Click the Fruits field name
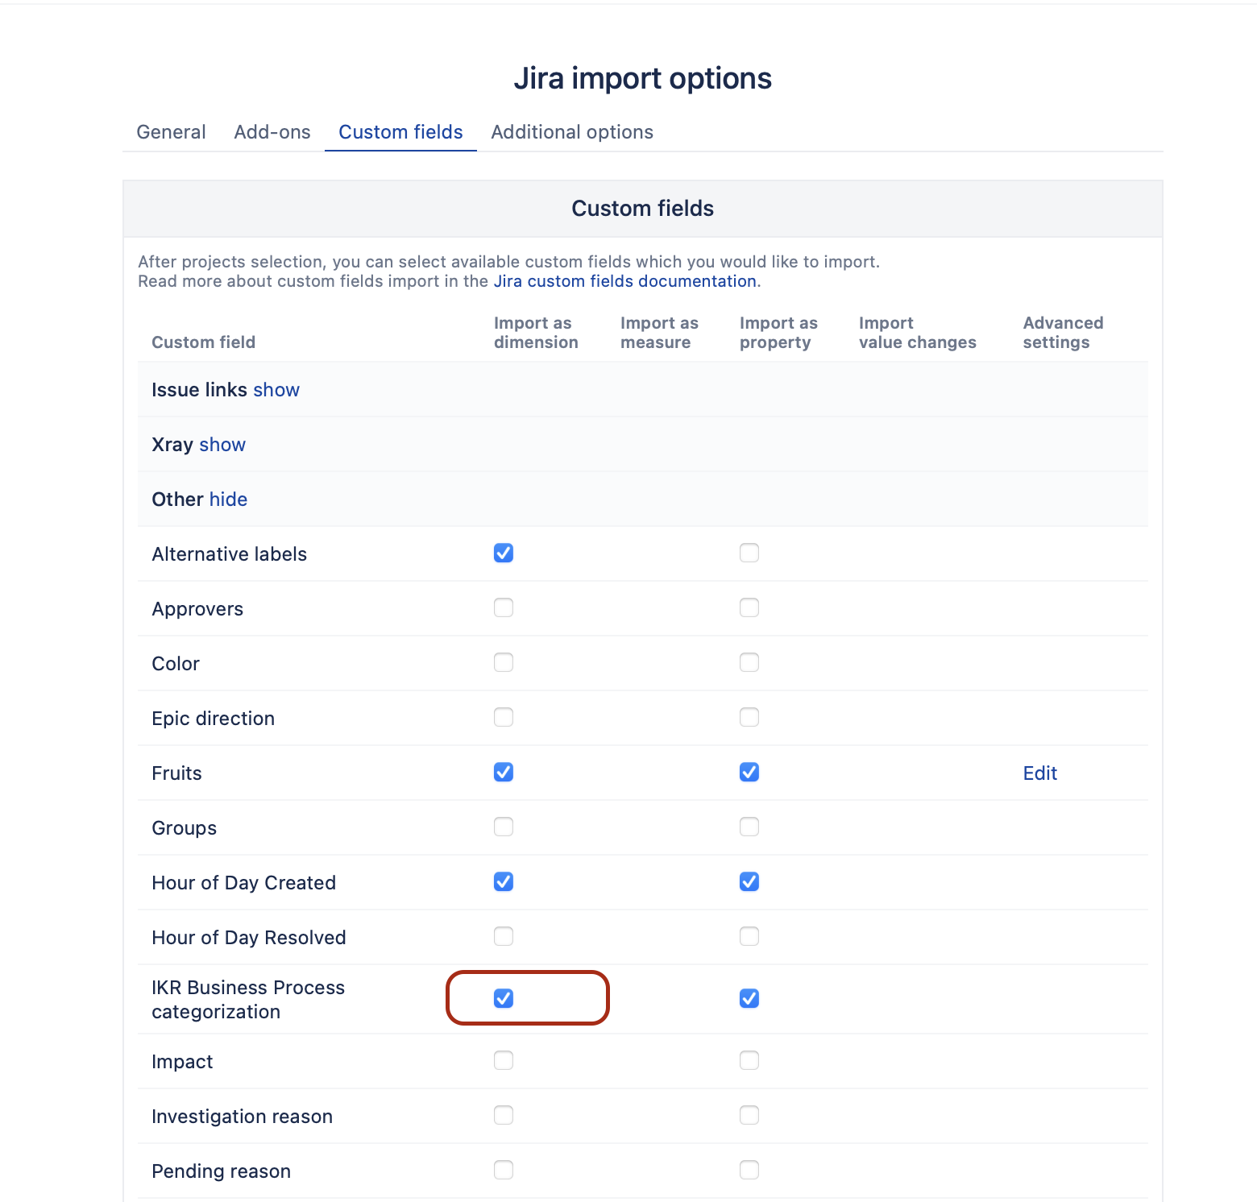 (176, 773)
